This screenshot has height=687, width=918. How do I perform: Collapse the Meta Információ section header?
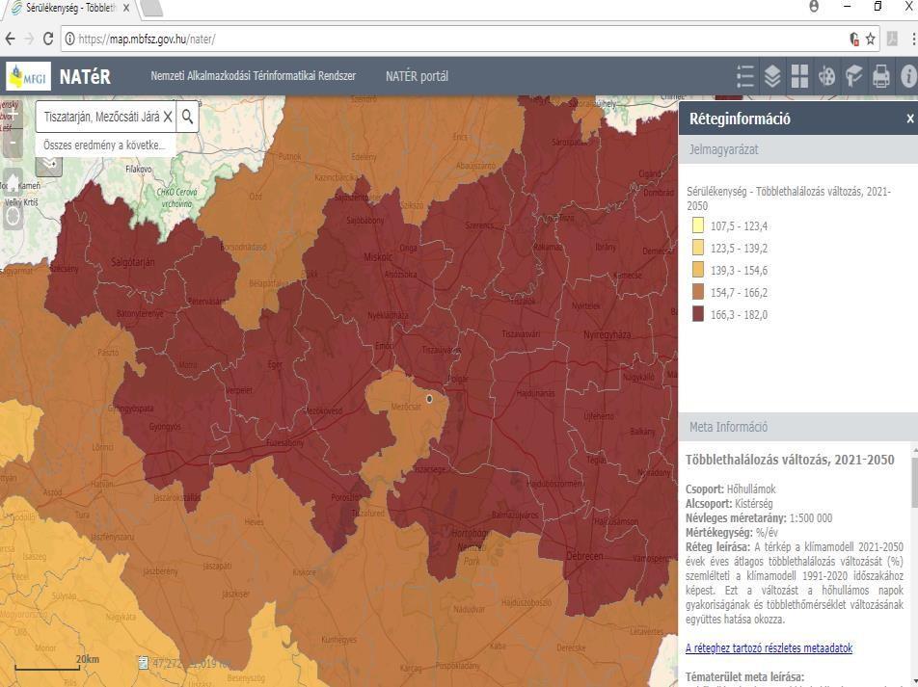click(798, 427)
